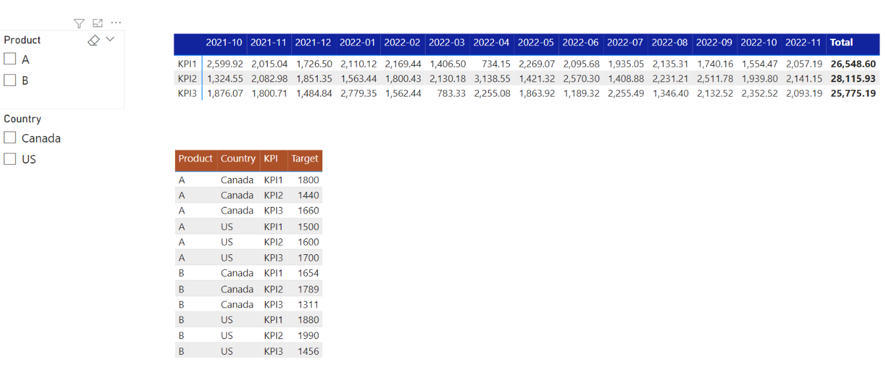This screenshot has width=886, height=383.
Task: Open focus mode icon above Product slicer
Action: point(97,23)
